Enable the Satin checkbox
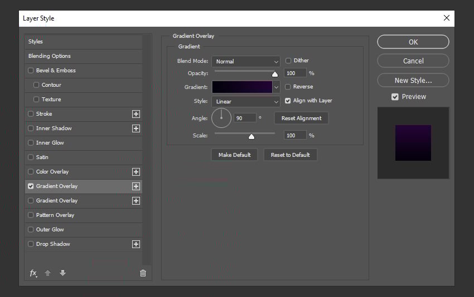Image resolution: width=474 pixels, height=297 pixels. pyautogui.click(x=31, y=157)
